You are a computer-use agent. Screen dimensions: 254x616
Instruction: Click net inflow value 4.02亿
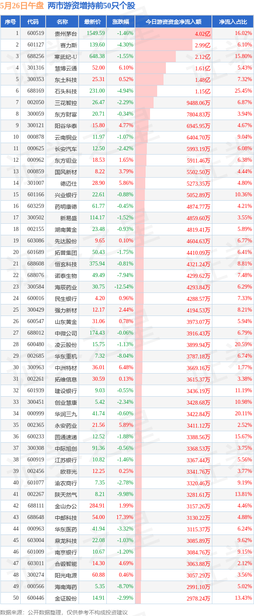[x=202, y=33]
